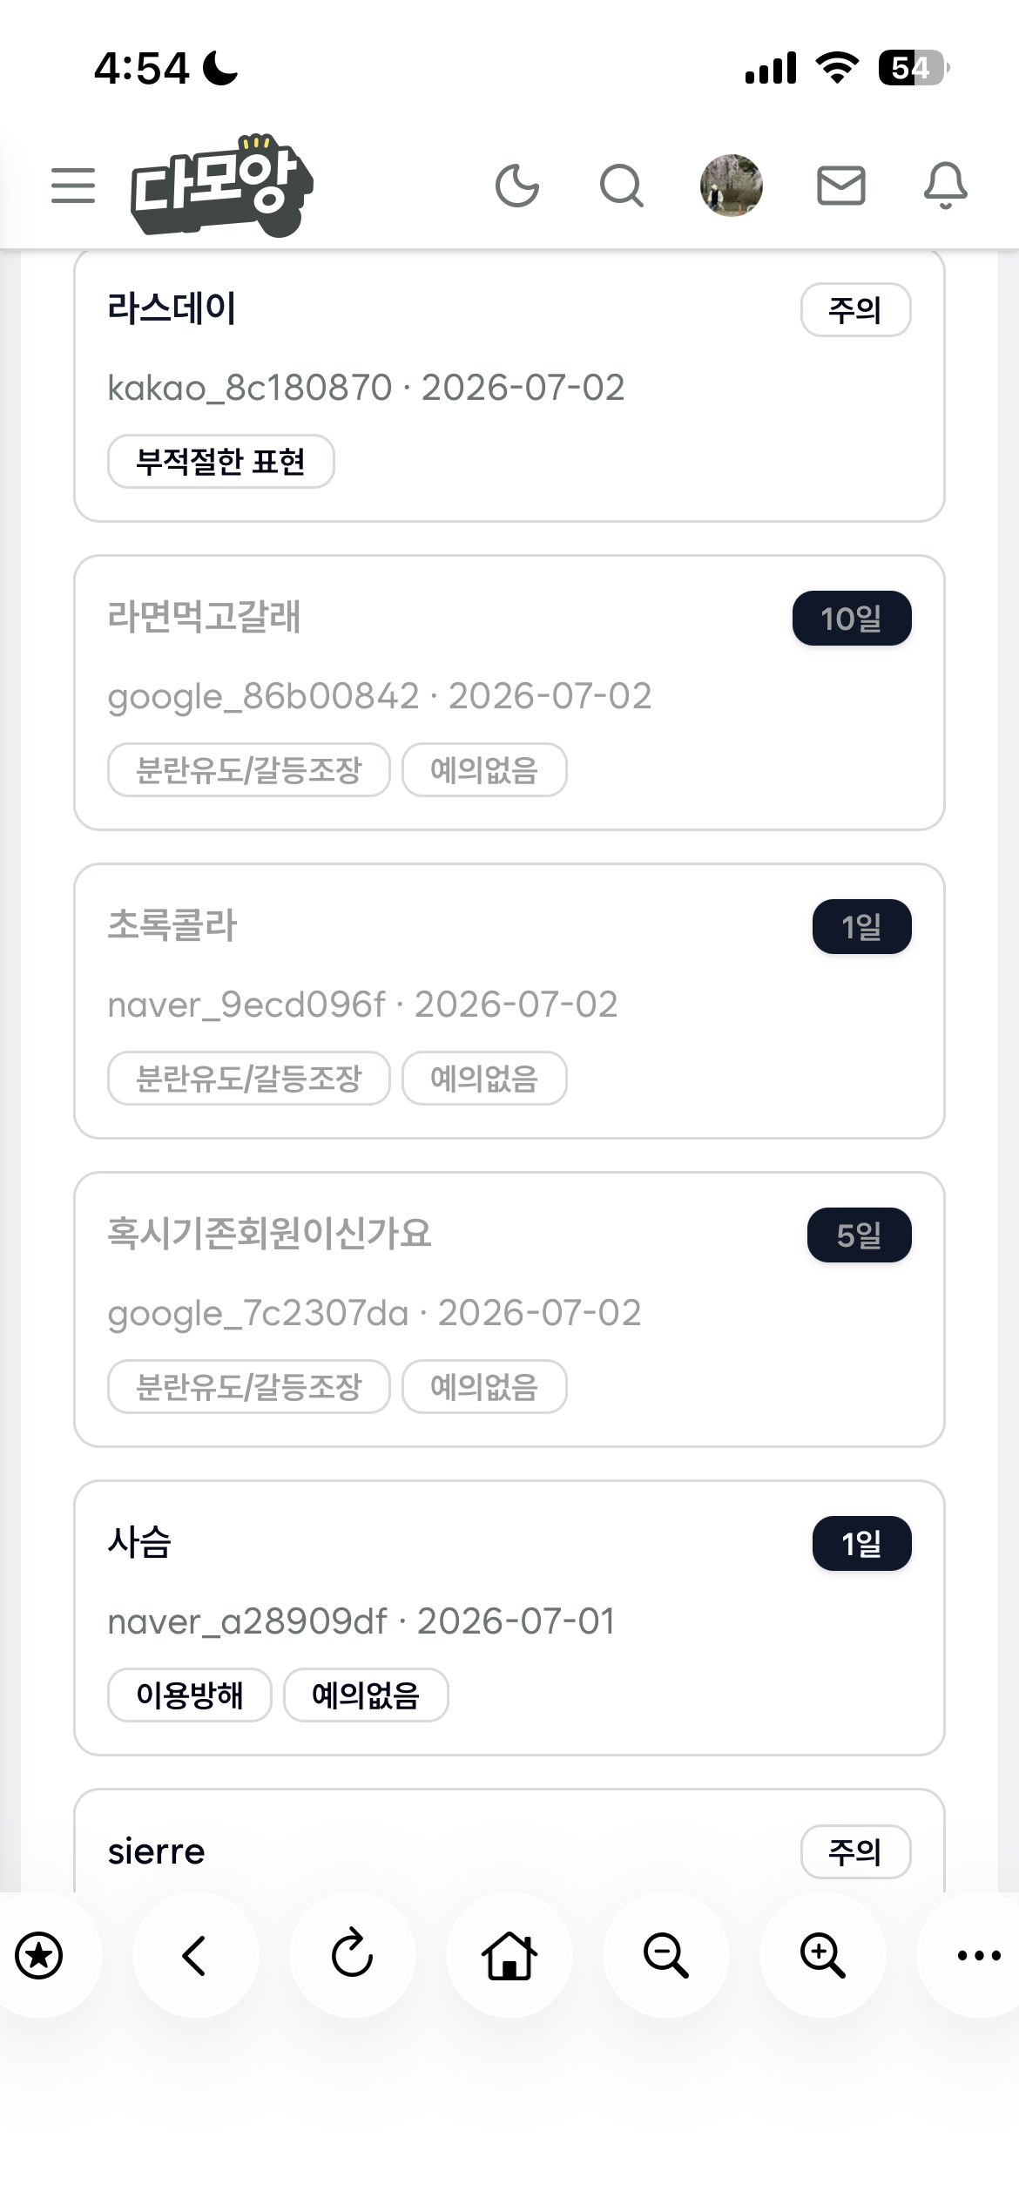Screen dimensions: 1019x2206
Task: Tap the 다모앙 logo
Action: [221, 185]
